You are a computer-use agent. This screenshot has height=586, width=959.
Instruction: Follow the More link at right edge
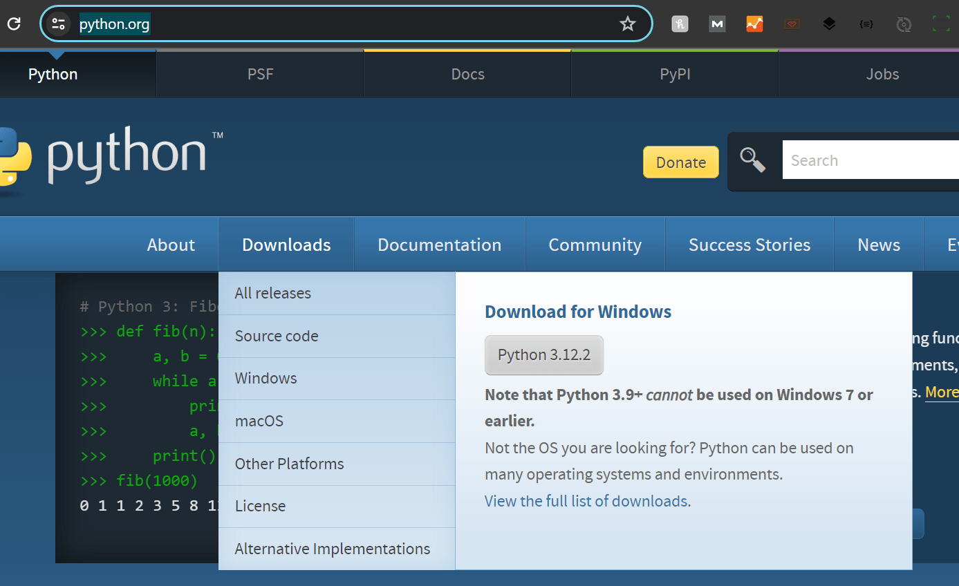click(942, 392)
